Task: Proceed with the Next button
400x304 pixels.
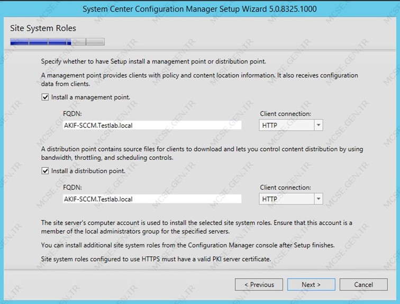Action: click(311, 284)
